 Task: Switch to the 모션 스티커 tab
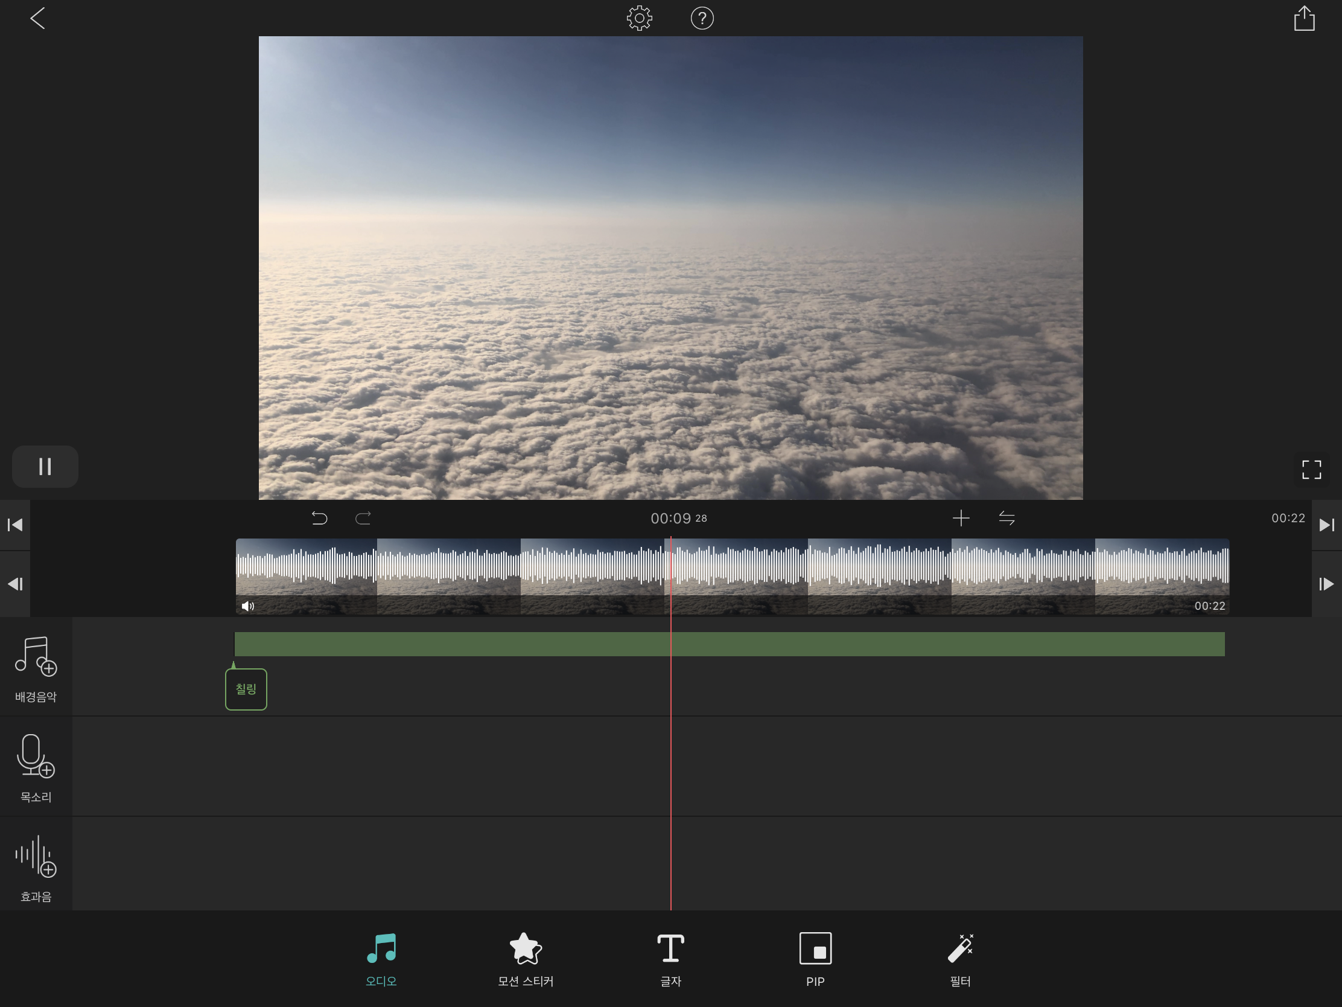[526, 959]
